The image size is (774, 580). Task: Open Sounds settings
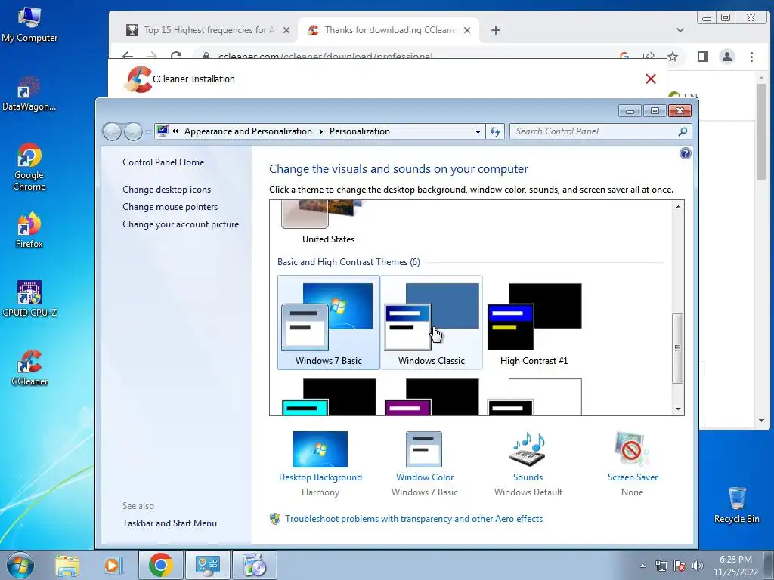point(528,464)
